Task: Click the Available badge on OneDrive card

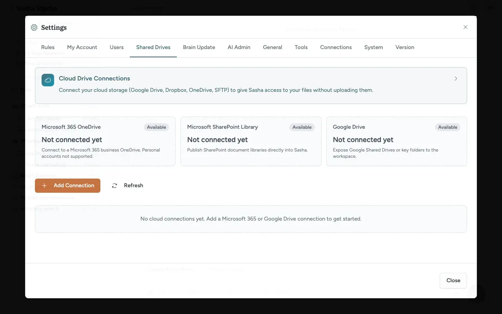Action: (156, 127)
